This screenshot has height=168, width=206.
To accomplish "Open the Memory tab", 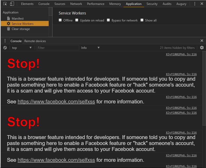I will [x=115, y=4].
